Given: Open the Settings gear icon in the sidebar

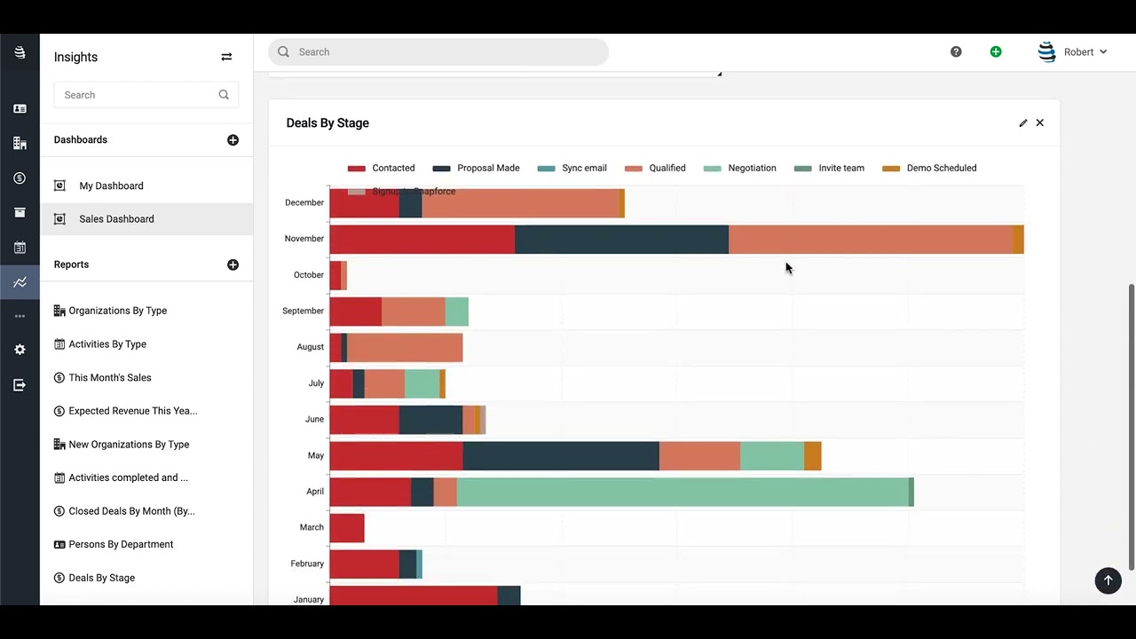Looking at the screenshot, I should pyautogui.click(x=20, y=350).
